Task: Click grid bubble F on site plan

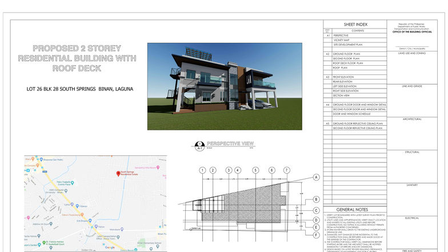Action: [x=317, y=235]
